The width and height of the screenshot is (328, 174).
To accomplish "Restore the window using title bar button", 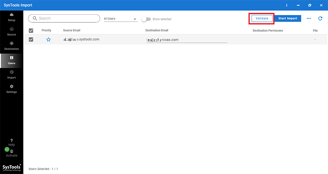I will (x=310, y=5).
